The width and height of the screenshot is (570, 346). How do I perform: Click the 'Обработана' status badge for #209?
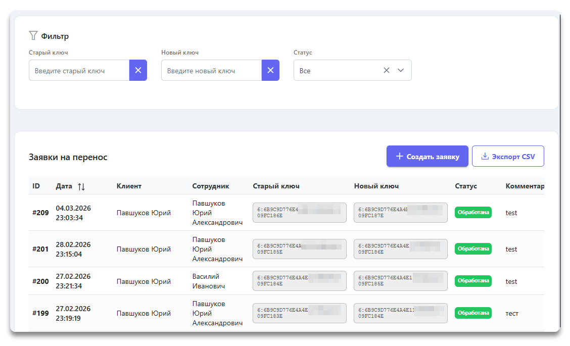point(473,213)
